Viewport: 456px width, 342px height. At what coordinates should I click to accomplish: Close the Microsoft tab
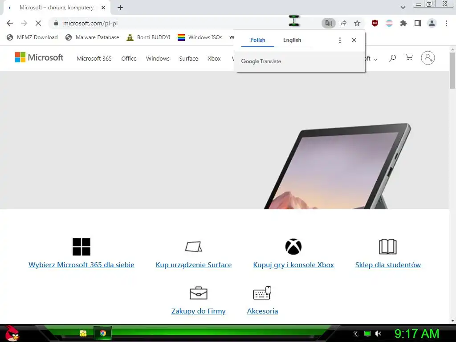103,8
